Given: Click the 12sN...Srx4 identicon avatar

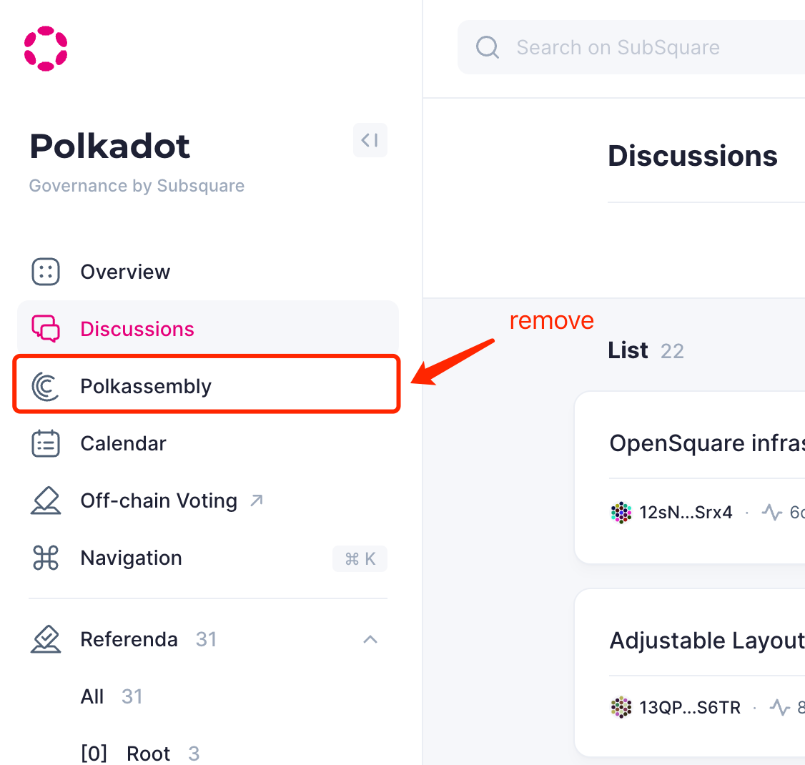Looking at the screenshot, I should tap(621, 513).
